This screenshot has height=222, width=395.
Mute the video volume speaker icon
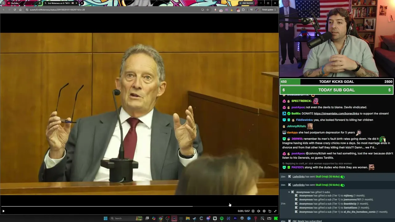coord(259,211)
